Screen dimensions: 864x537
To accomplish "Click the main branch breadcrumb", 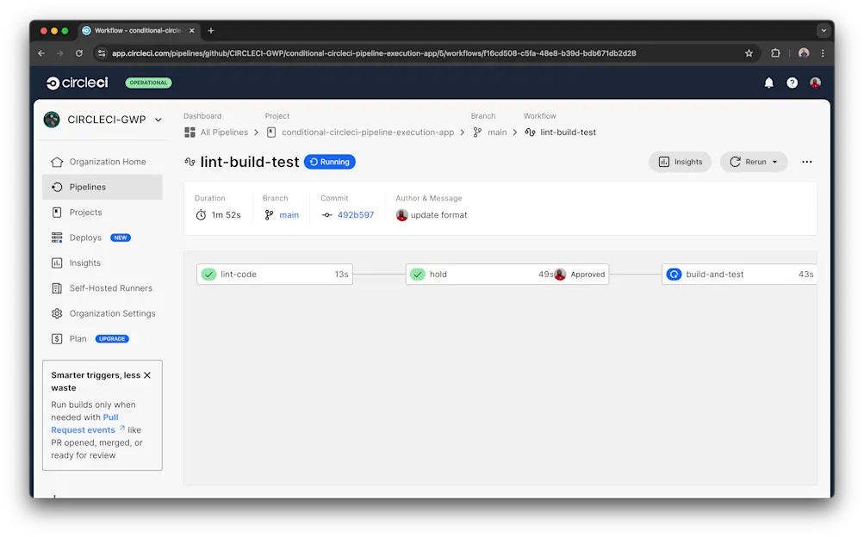I will [497, 132].
